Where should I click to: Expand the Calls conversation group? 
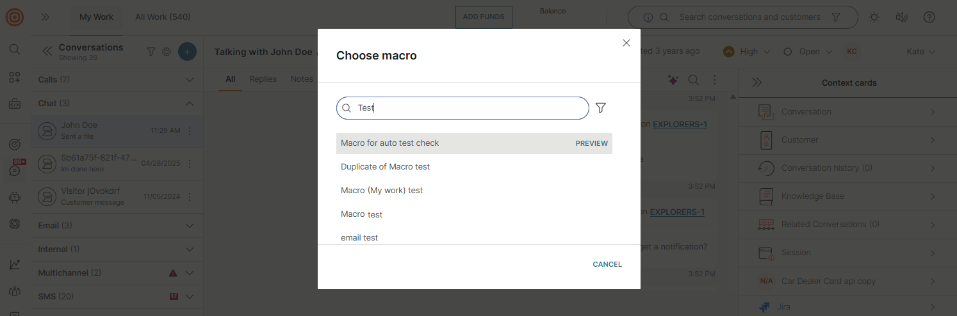coord(189,80)
